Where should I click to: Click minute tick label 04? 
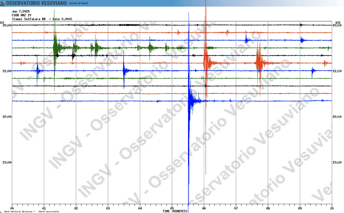[x=140, y=208]
